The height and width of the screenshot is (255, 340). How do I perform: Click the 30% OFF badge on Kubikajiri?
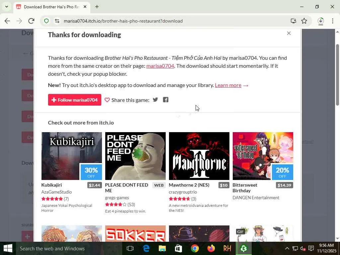(91, 172)
